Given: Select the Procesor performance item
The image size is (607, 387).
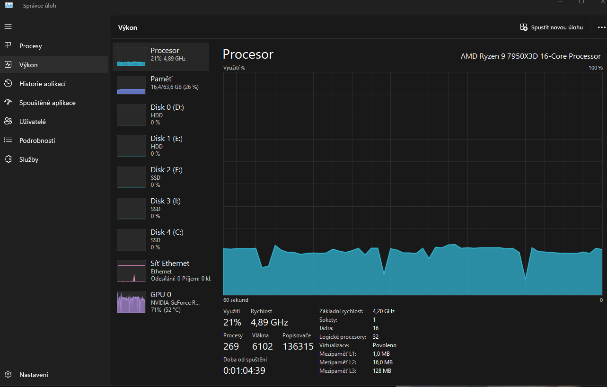Looking at the screenshot, I should (x=161, y=57).
